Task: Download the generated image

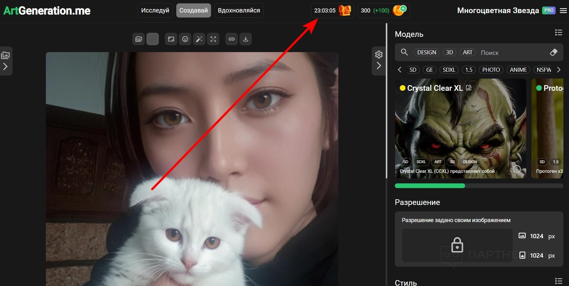Action: tap(246, 39)
